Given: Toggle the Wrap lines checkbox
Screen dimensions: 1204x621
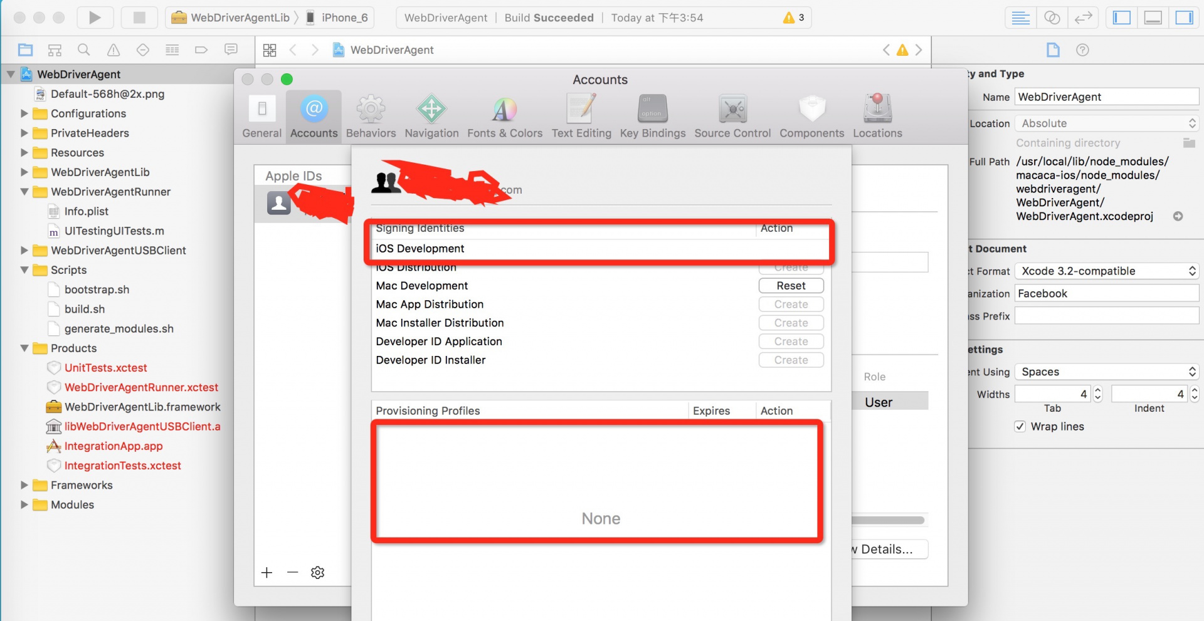Looking at the screenshot, I should point(1020,427).
